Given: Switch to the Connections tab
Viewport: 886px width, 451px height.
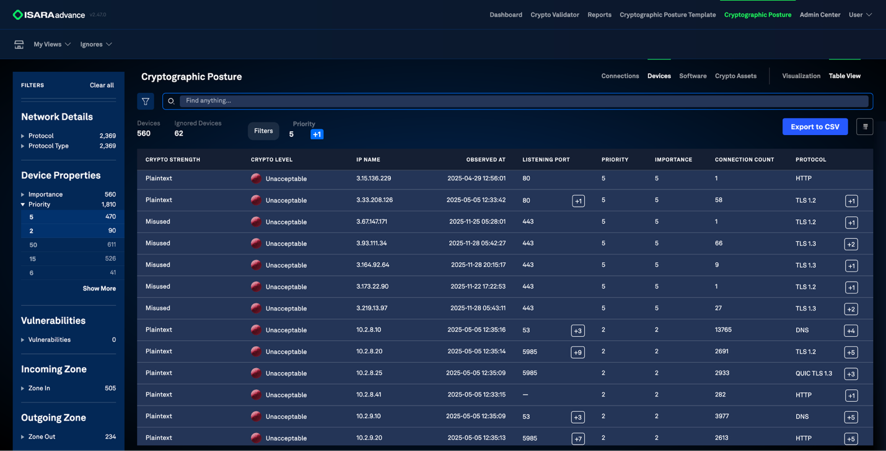Looking at the screenshot, I should point(620,76).
